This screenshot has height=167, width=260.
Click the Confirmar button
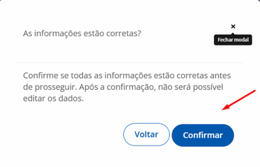[x=203, y=135]
